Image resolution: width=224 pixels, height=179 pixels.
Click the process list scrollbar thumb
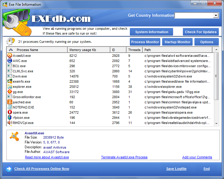(x=216, y=76)
